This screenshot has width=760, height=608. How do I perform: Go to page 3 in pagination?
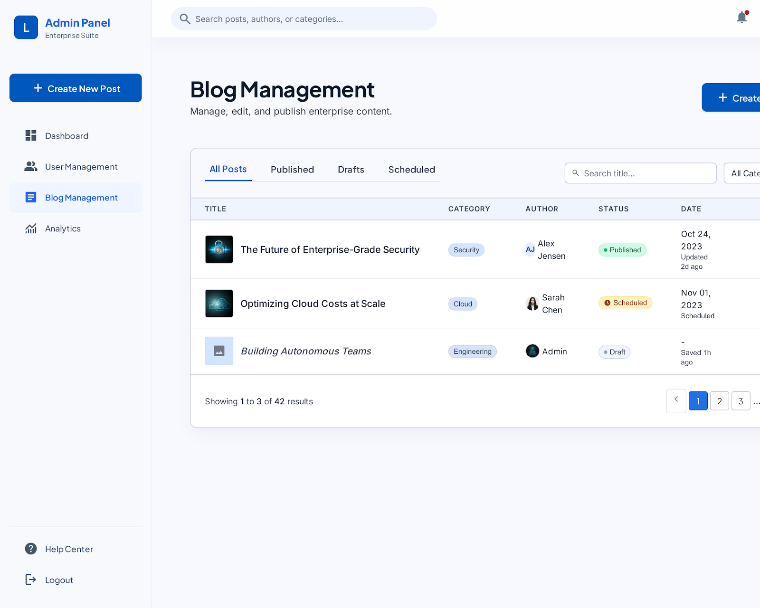[x=741, y=401]
